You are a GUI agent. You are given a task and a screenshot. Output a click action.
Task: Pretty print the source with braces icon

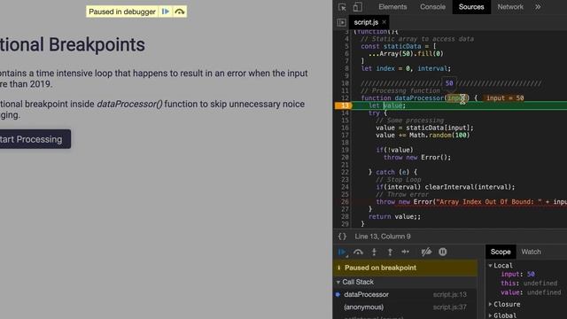click(342, 237)
